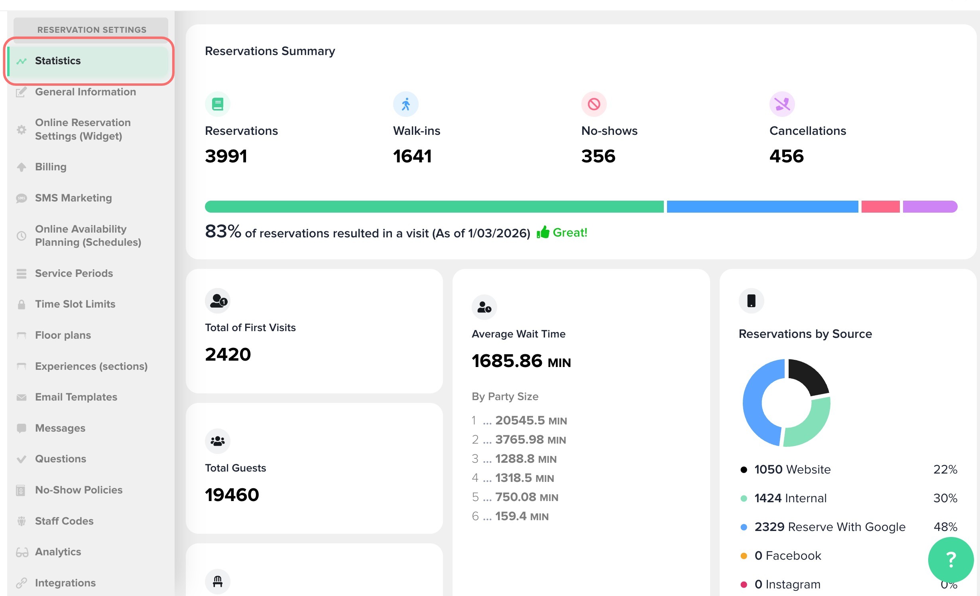Open SMS Marketing page
Viewport: 980px width, 596px height.
coord(73,198)
